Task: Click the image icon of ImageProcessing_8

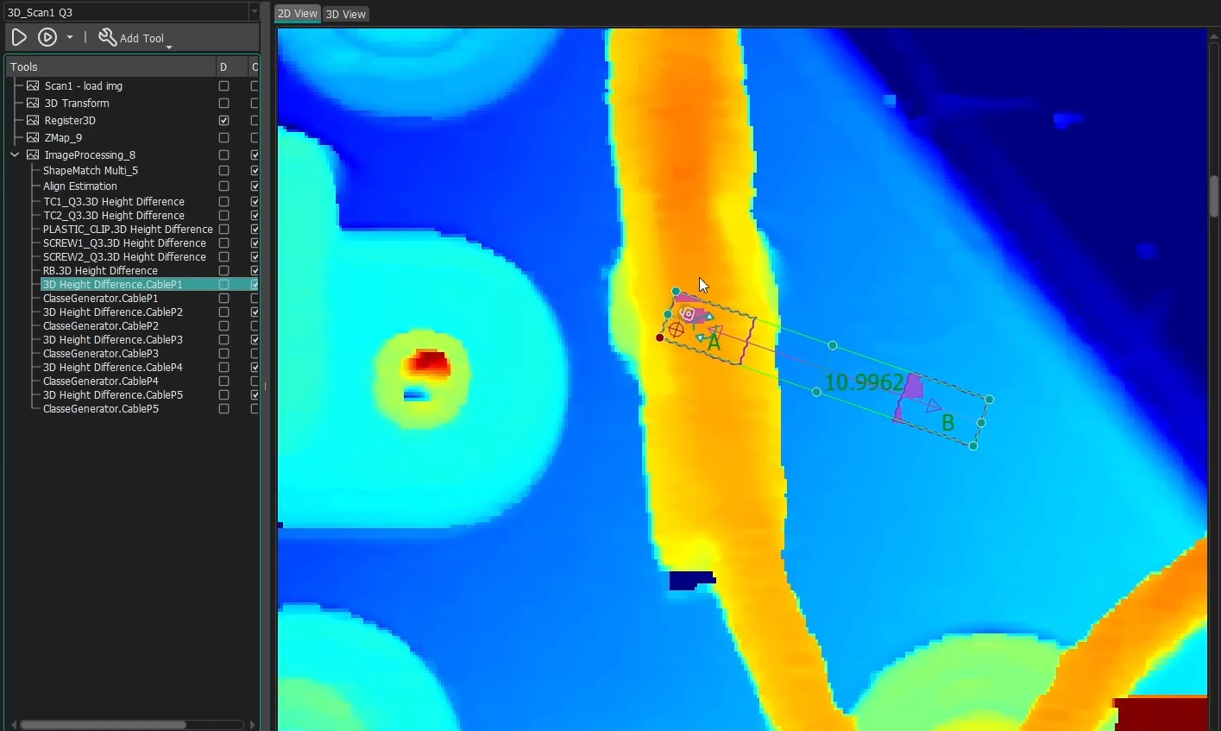Action: pos(33,155)
